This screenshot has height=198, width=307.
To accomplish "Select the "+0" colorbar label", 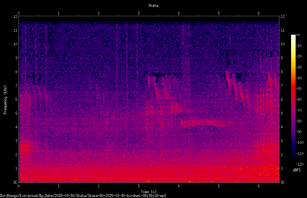I will pyautogui.click(x=298, y=35).
